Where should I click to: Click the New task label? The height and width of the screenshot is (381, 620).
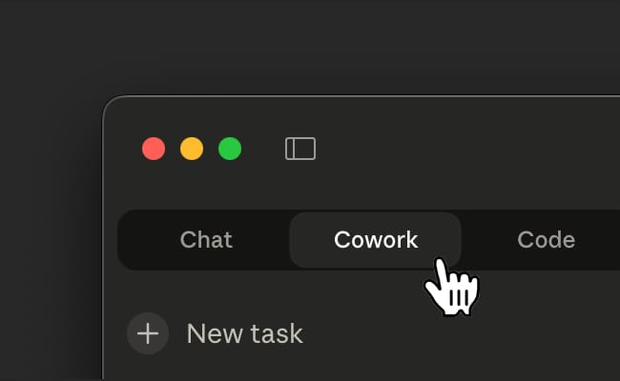245,334
